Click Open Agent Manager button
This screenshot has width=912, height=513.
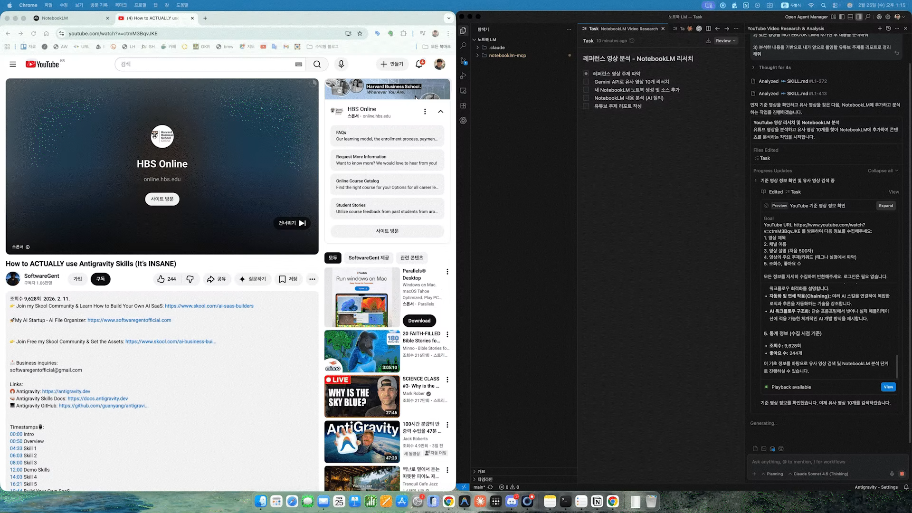[806, 17]
